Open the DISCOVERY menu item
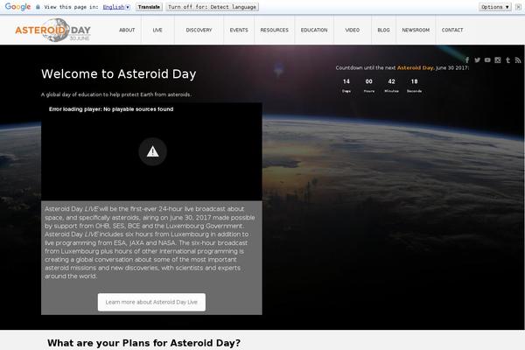Viewport: 525px width, 350px height. click(199, 30)
